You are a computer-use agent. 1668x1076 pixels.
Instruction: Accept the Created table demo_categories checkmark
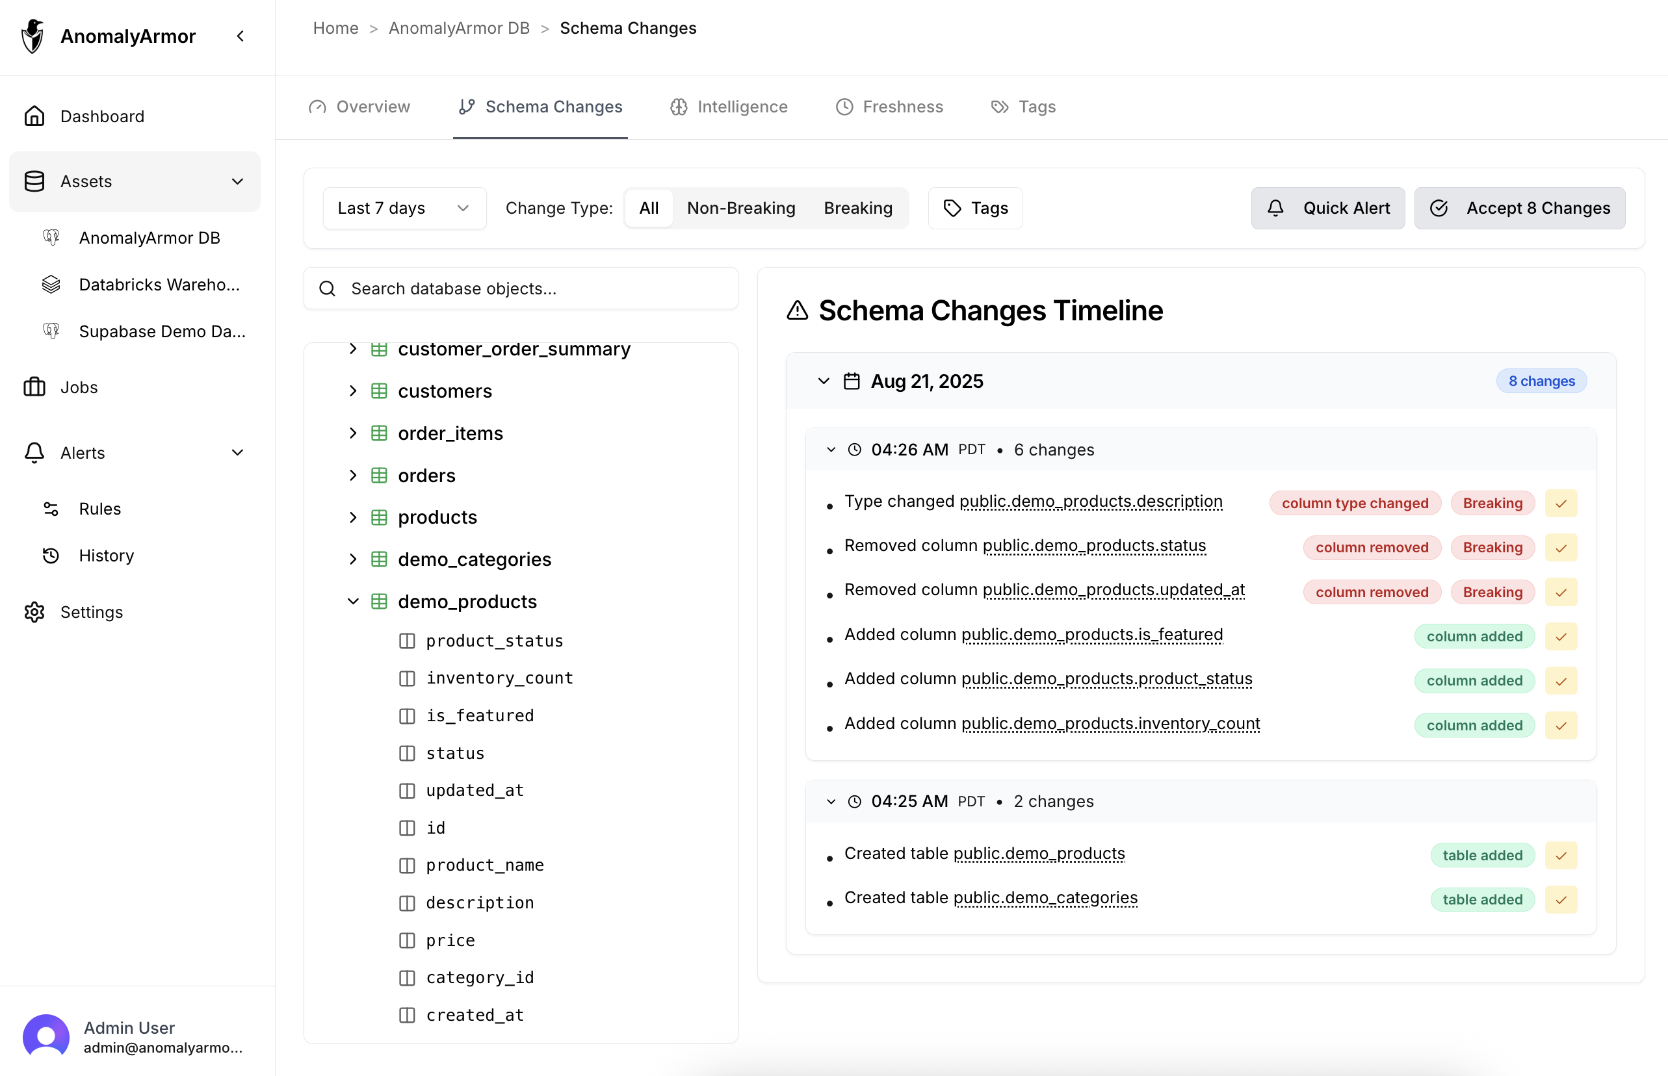(x=1561, y=900)
